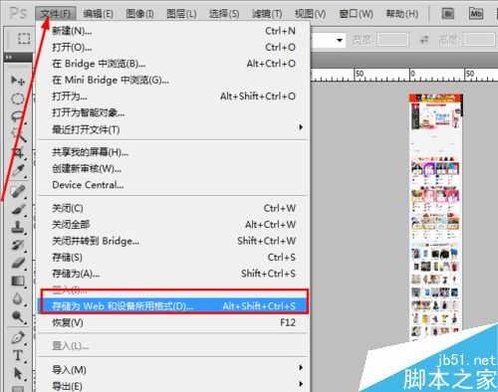The width and height of the screenshot is (498, 392).
Task: Launch Bridge with the Br icon
Action: point(448,14)
